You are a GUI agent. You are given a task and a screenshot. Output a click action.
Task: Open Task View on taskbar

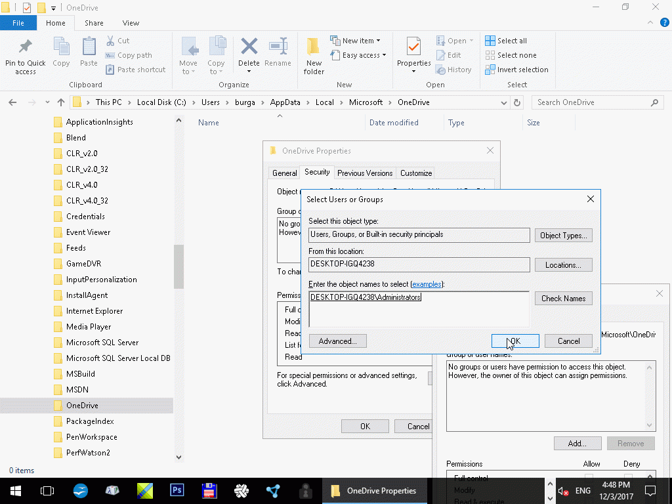(47, 491)
